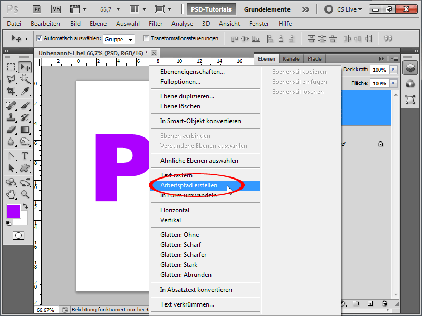This screenshot has width=422, height=316.
Task: Select the Path Selection tool
Action: pyautogui.click(x=11, y=168)
